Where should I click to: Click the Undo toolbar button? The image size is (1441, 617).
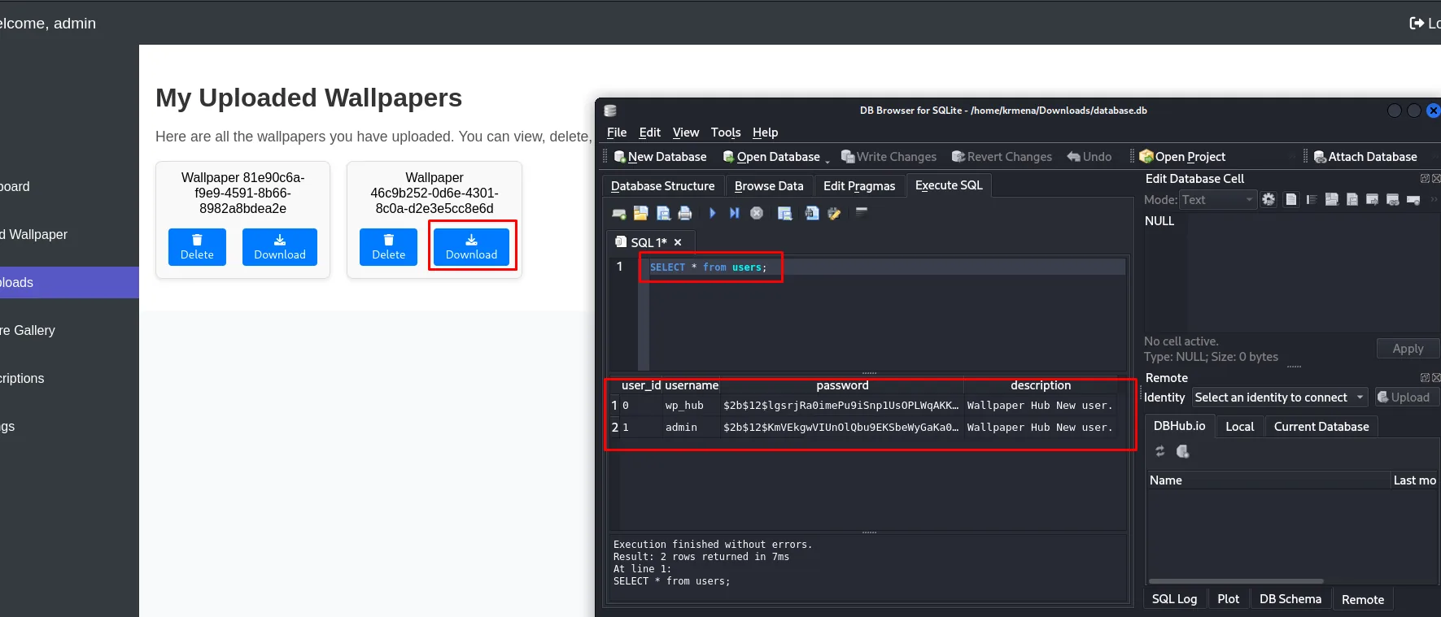1089,157
